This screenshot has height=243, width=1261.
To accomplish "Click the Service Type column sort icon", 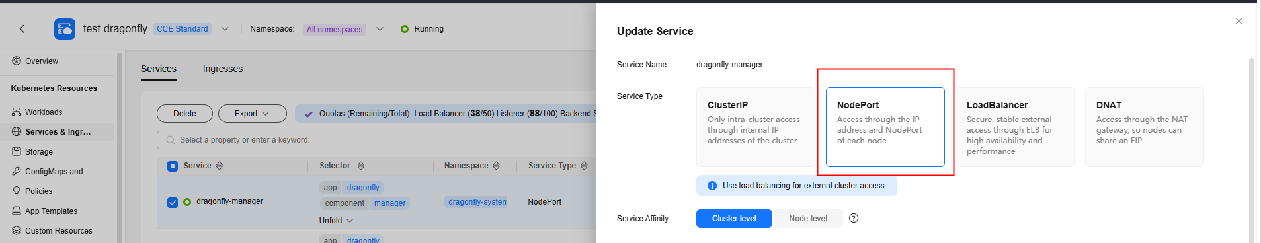I will point(584,166).
